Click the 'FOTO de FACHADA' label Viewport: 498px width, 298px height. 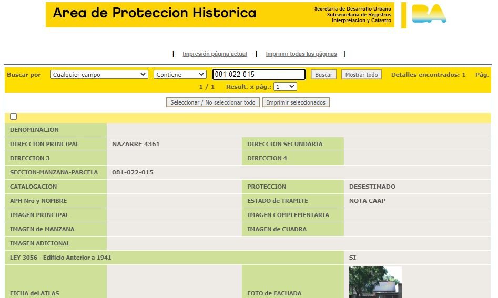(275, 293)
